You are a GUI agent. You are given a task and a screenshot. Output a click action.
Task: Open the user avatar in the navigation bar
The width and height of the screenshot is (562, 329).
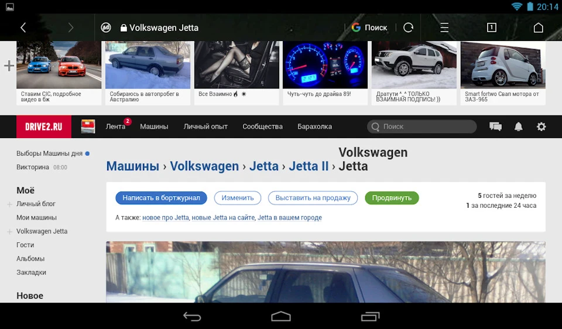(x=88, y=126)
